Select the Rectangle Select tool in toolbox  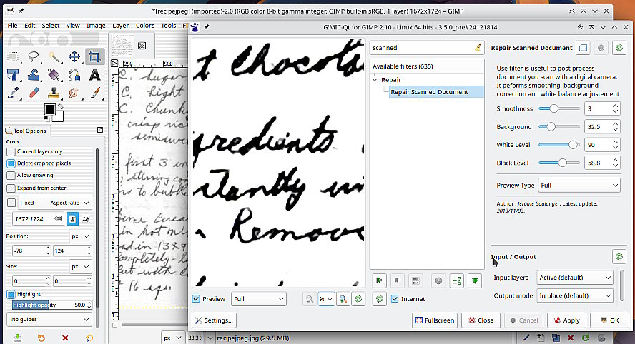[13, 56]
